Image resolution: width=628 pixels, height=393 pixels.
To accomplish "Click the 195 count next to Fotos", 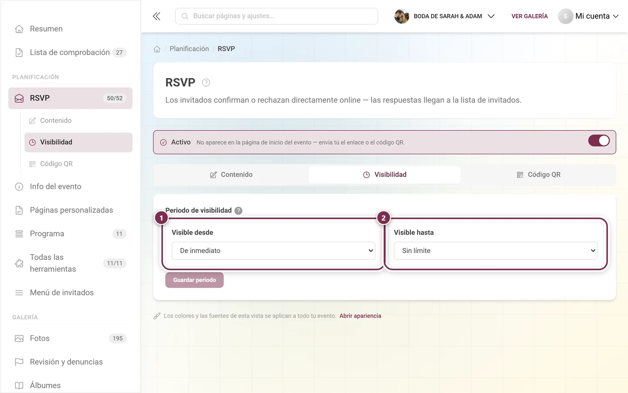I will pos(118,338).
